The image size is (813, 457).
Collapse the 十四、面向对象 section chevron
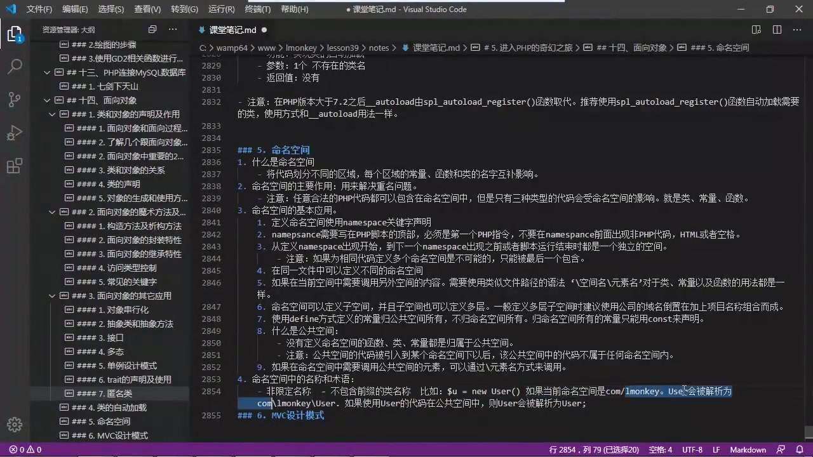pyautogui.click(x=46, y=100)
